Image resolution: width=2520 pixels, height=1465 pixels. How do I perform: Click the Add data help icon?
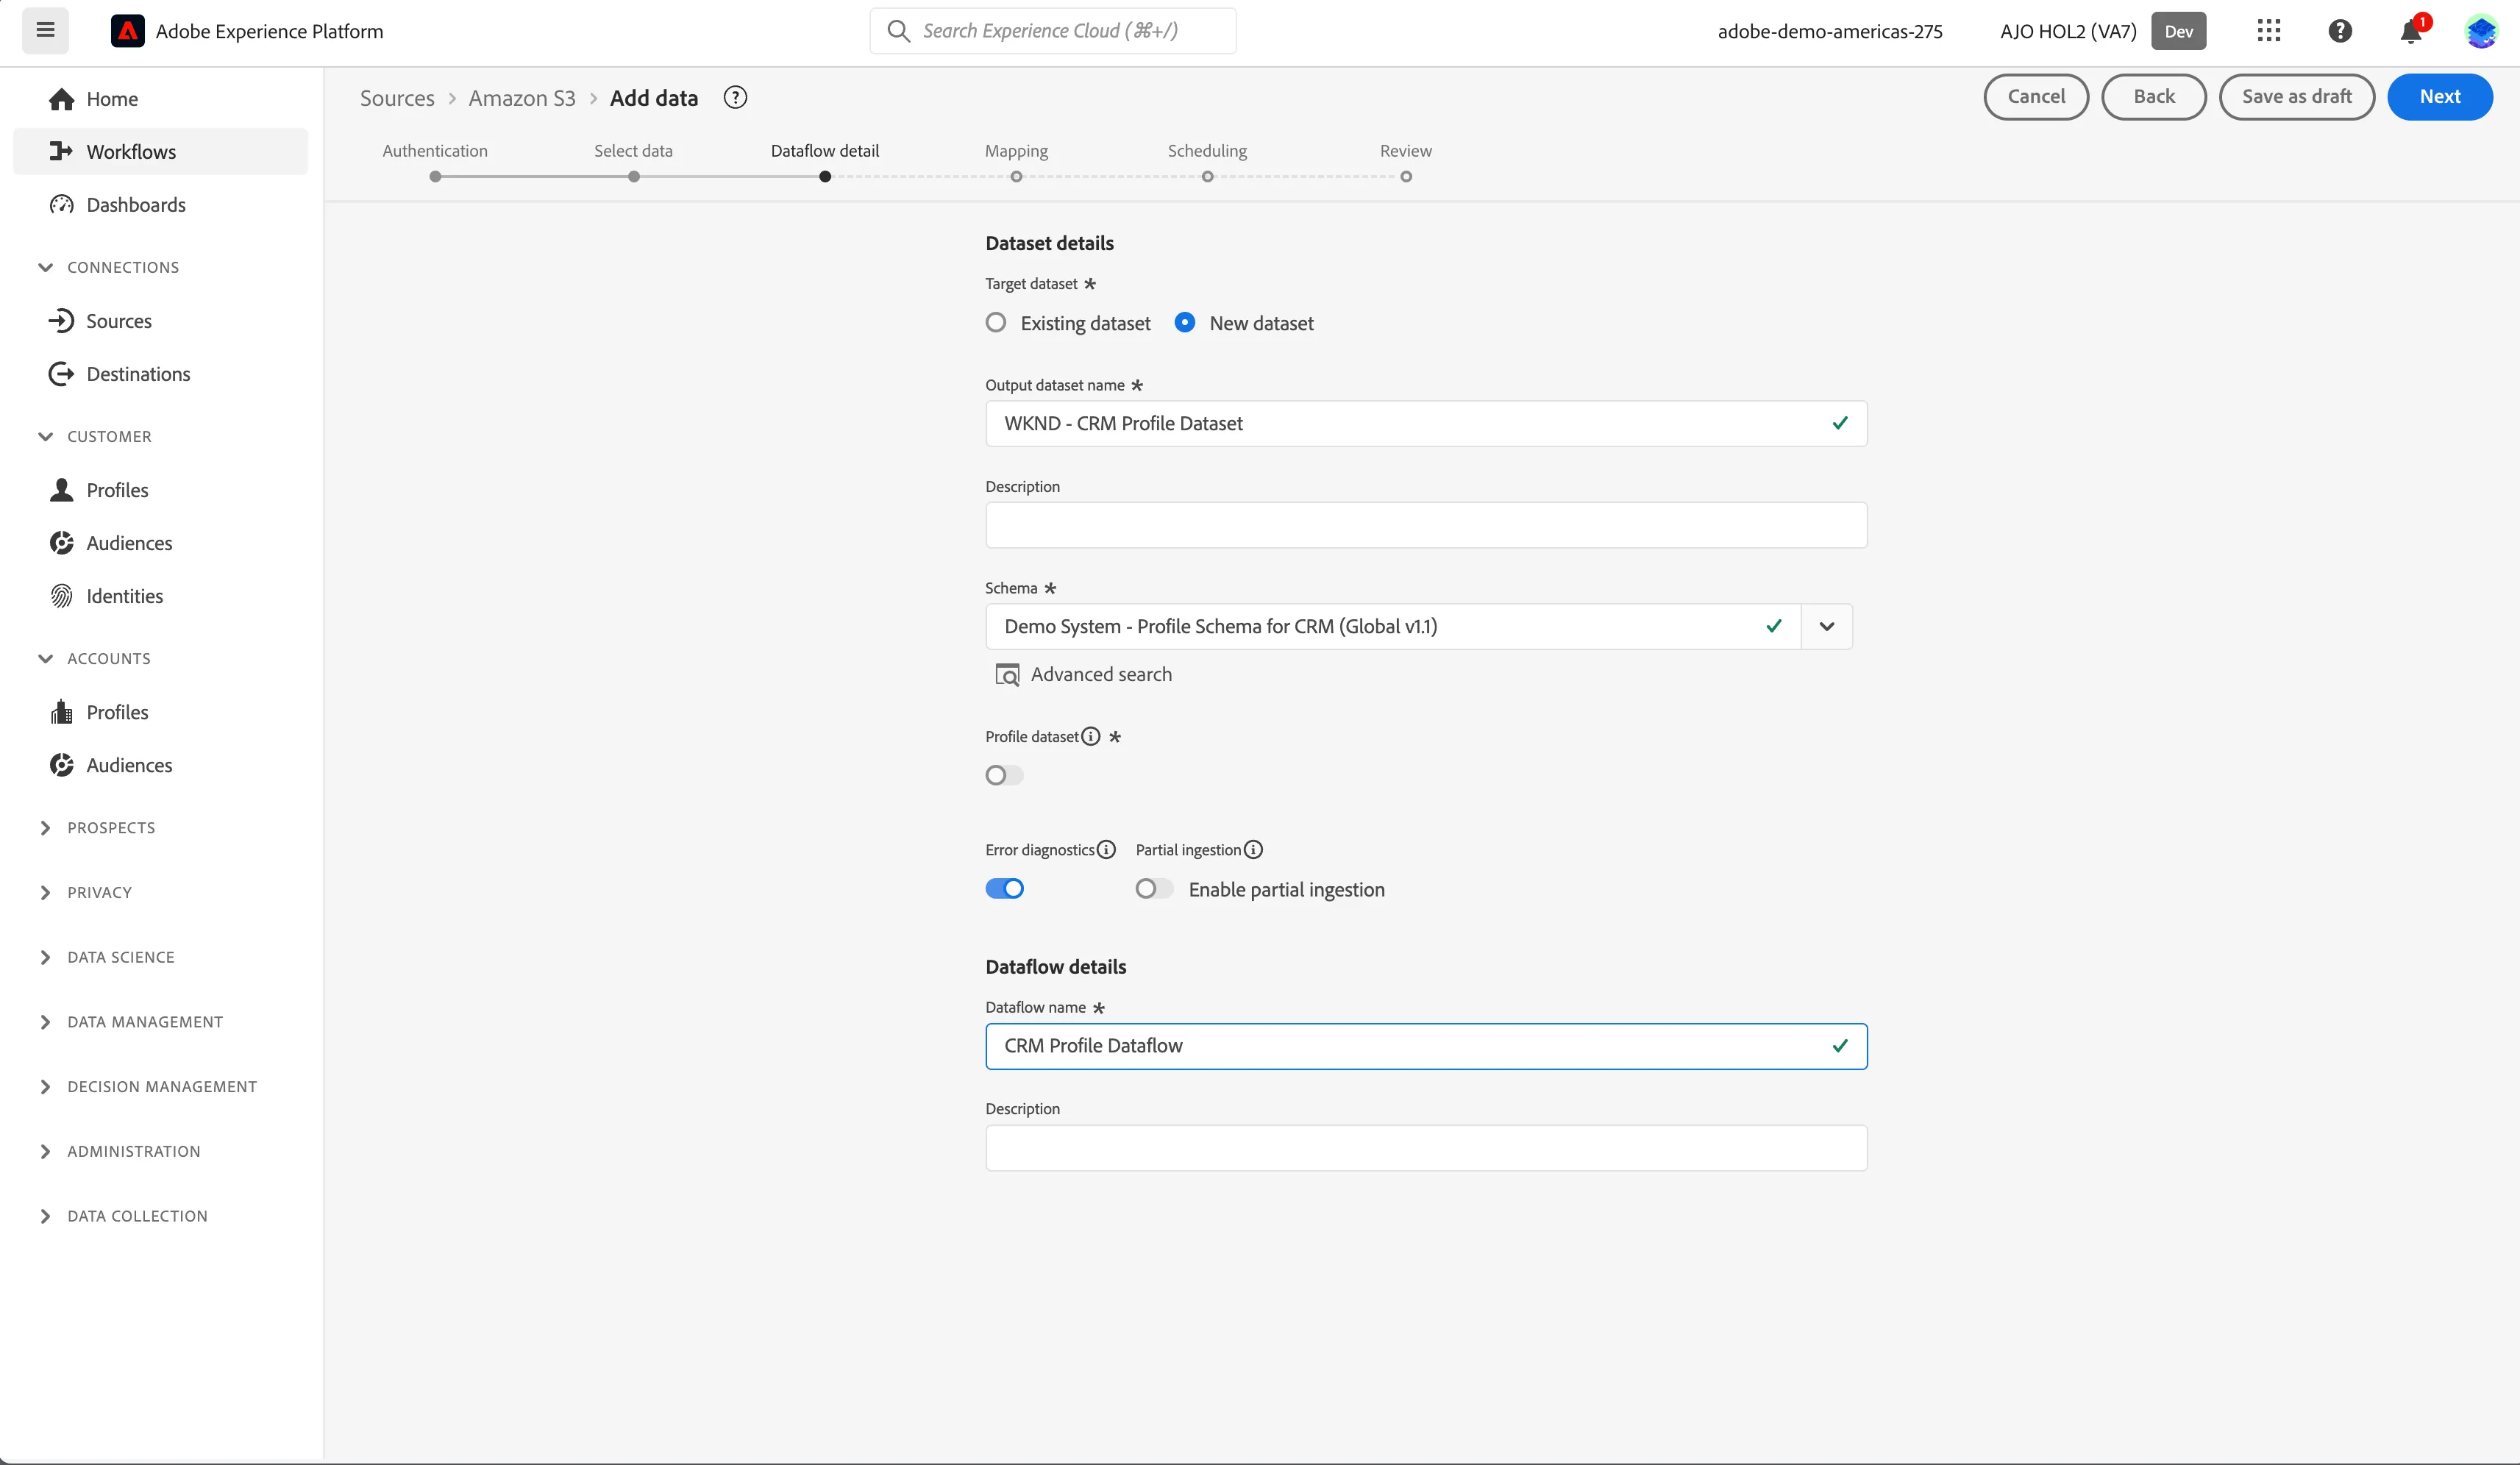(735, 98)
